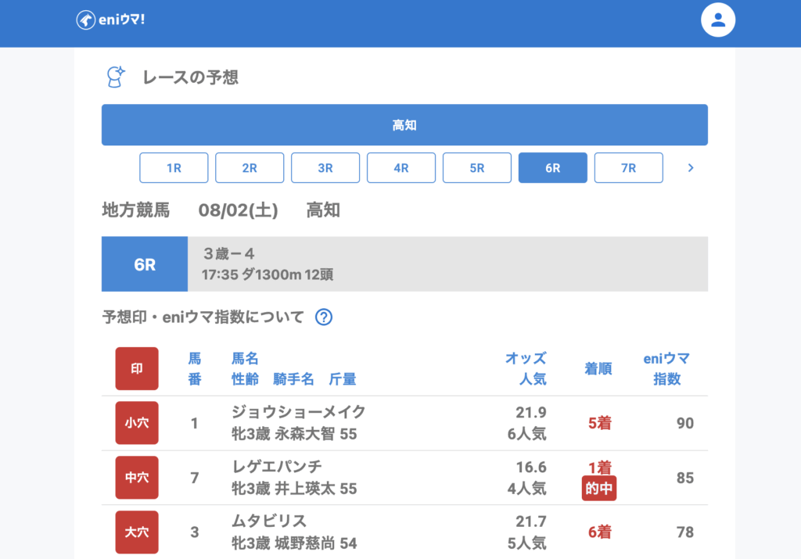The height and width of the screenshot is (559, 801).
Task: Open the 7R race tab
Action: 629,167
